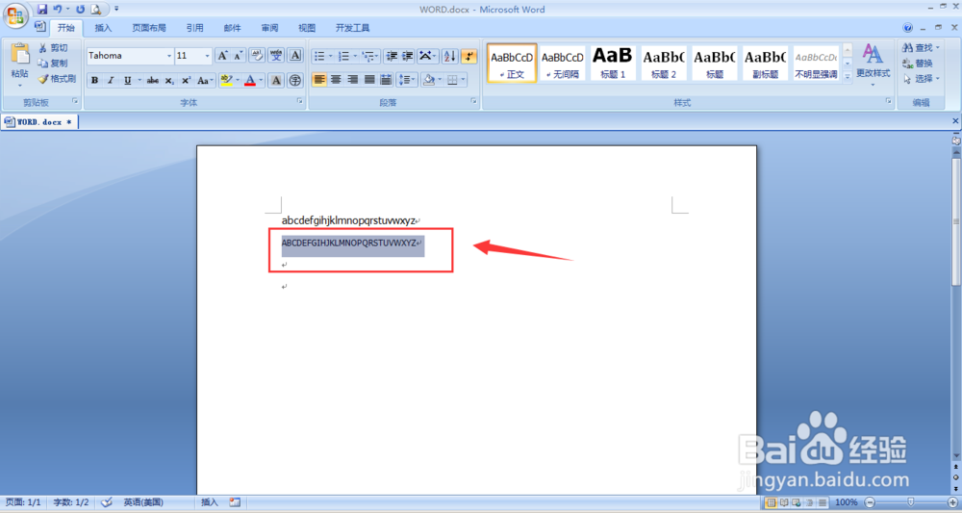Toggle center alignment
The width and height of the screenshot is (962, 513).
[336, 80]
